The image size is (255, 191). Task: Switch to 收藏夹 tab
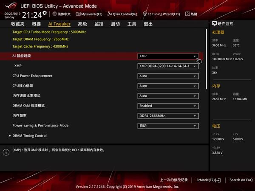pyautogui.click(x=18, y=24)
